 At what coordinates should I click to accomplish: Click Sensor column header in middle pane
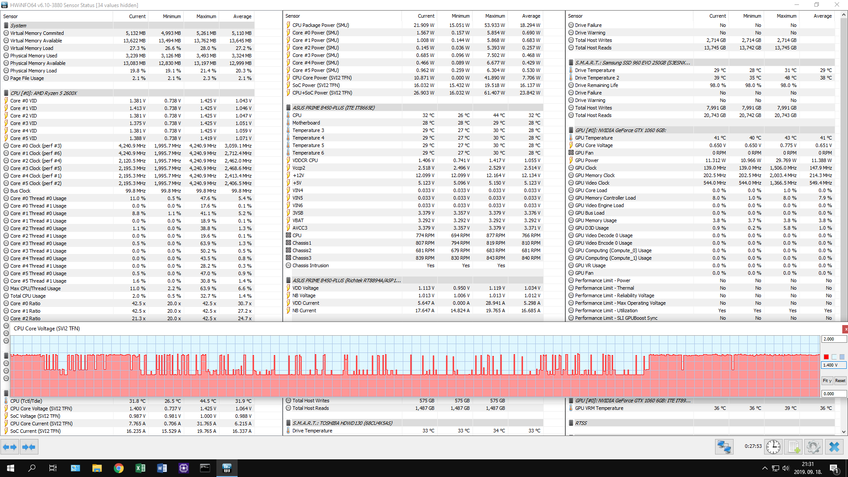click(x=342, y=16)
